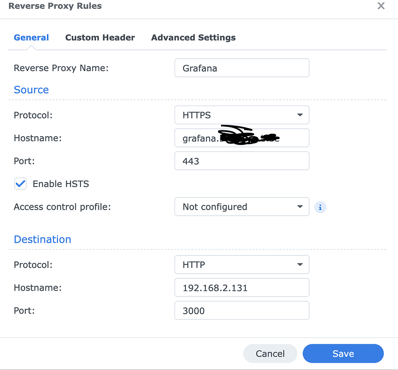Close the Reverse Proxy Rules dialog
The height and width of the screenshot is (370, 398).
(381, 6)
